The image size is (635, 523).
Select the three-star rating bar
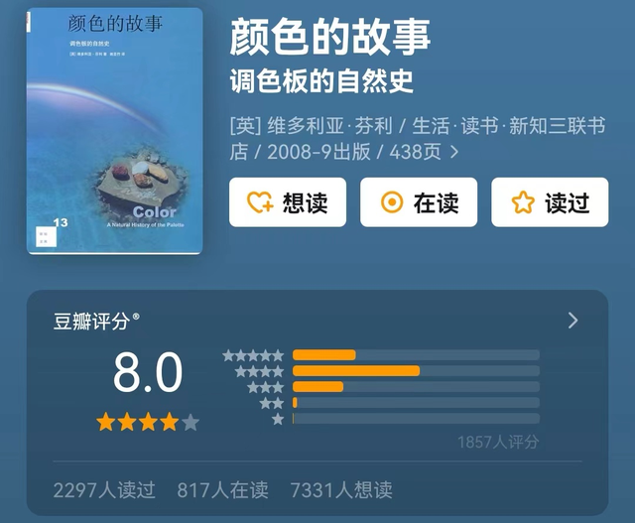(x=416, y=386)
